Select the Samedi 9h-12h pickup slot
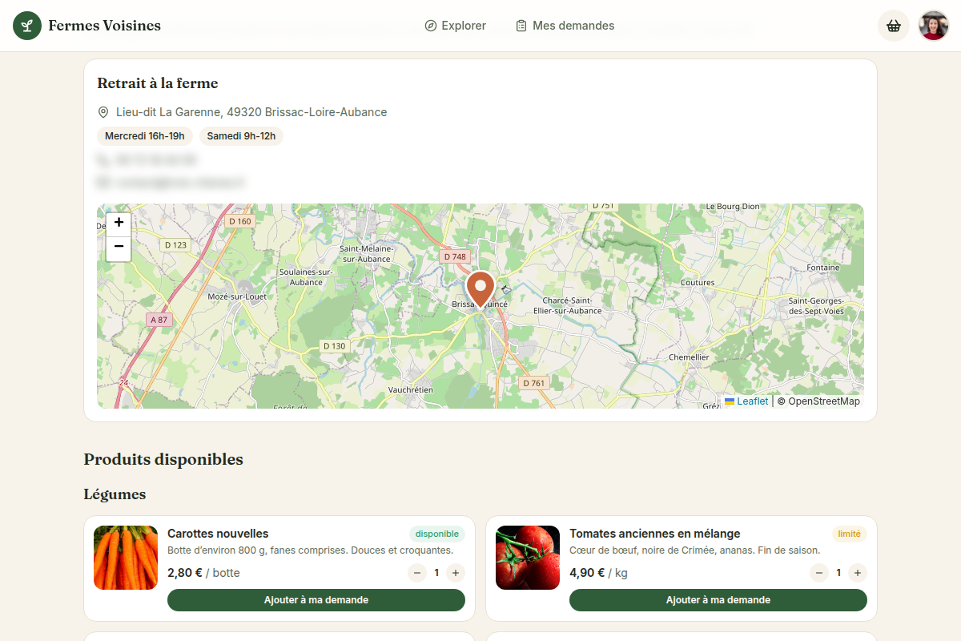The width and height of the screenshot is (961, 641). click(x=241, y=136)
